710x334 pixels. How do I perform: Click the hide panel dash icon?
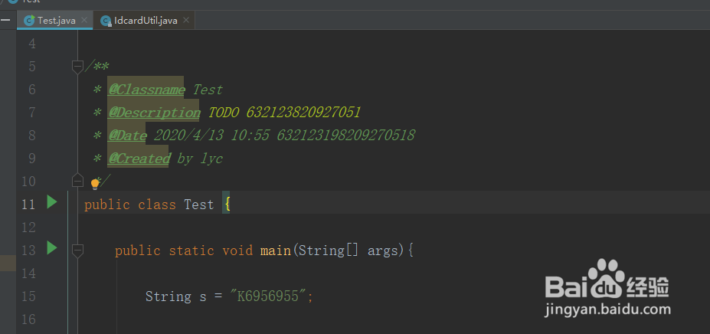click(x=5, y=20)
